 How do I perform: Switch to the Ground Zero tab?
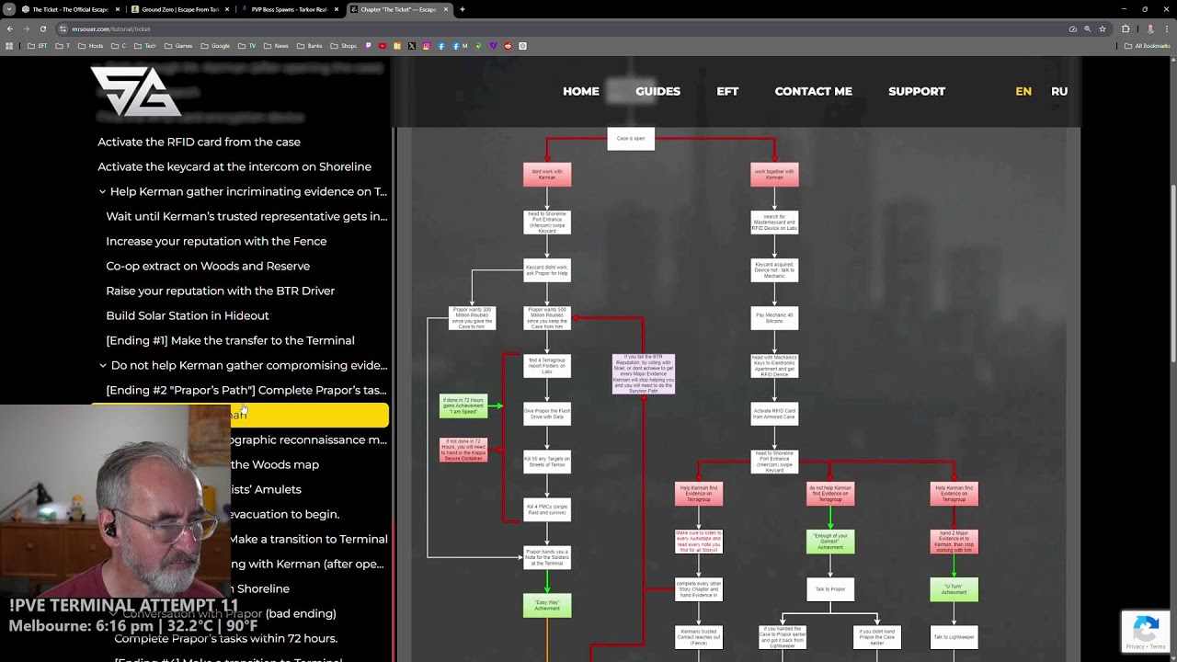[179, 9]
